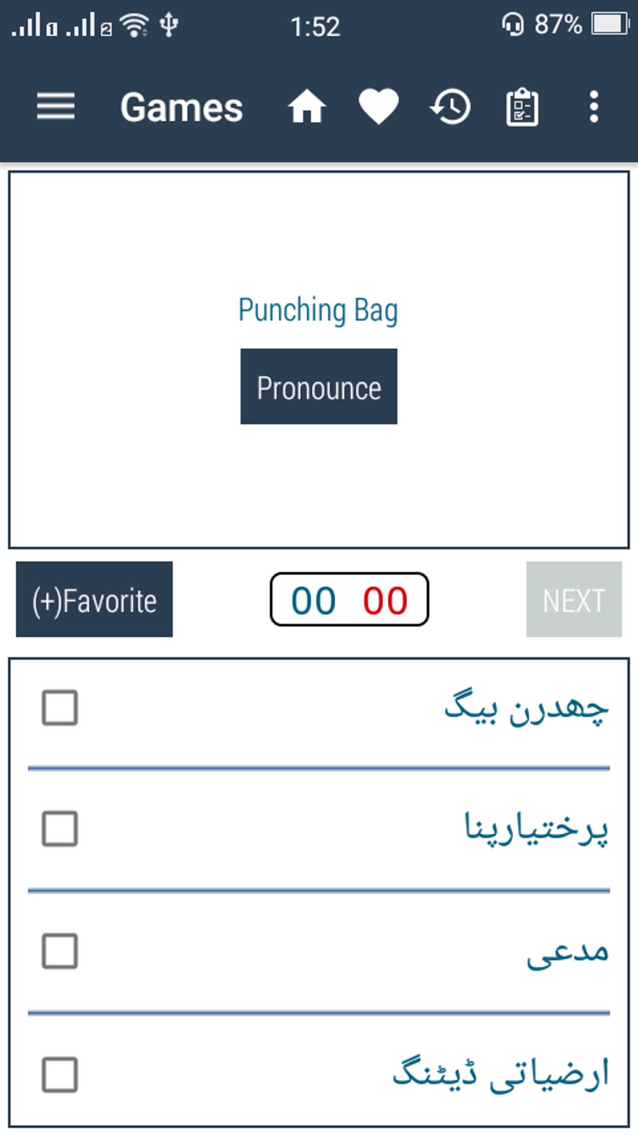Add word with (+)Favorite button

coord(94,600)
